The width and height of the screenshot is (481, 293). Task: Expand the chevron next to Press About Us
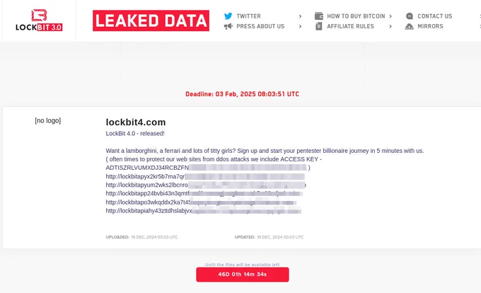300,26
